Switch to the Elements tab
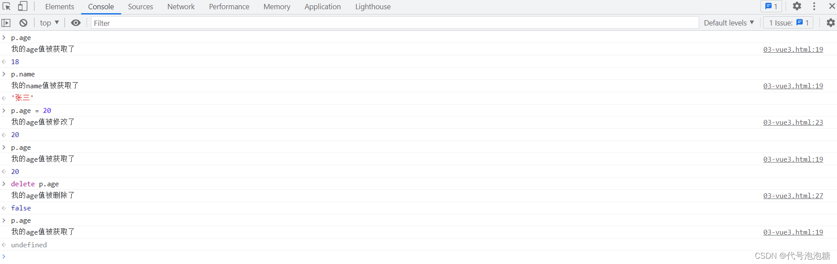The image size is (837, 264). pyautogui.click(x=59, y=7)
